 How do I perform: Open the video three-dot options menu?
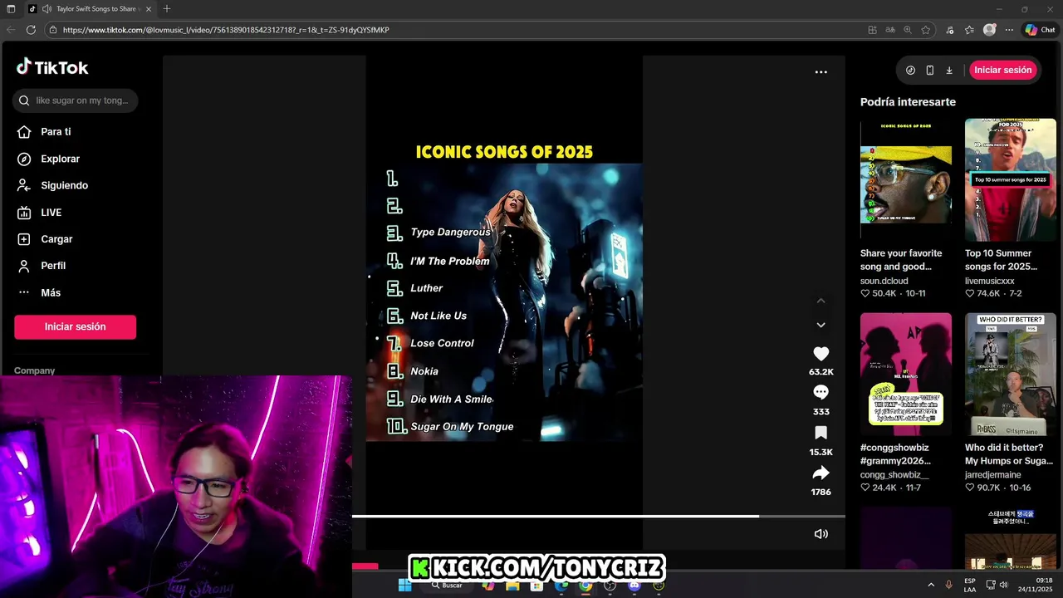point(821,72)
